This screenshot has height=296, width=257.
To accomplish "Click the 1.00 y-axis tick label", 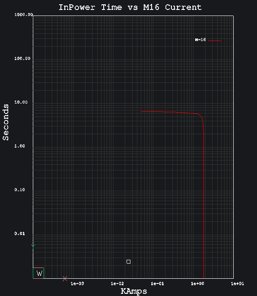I will (20, 146).
